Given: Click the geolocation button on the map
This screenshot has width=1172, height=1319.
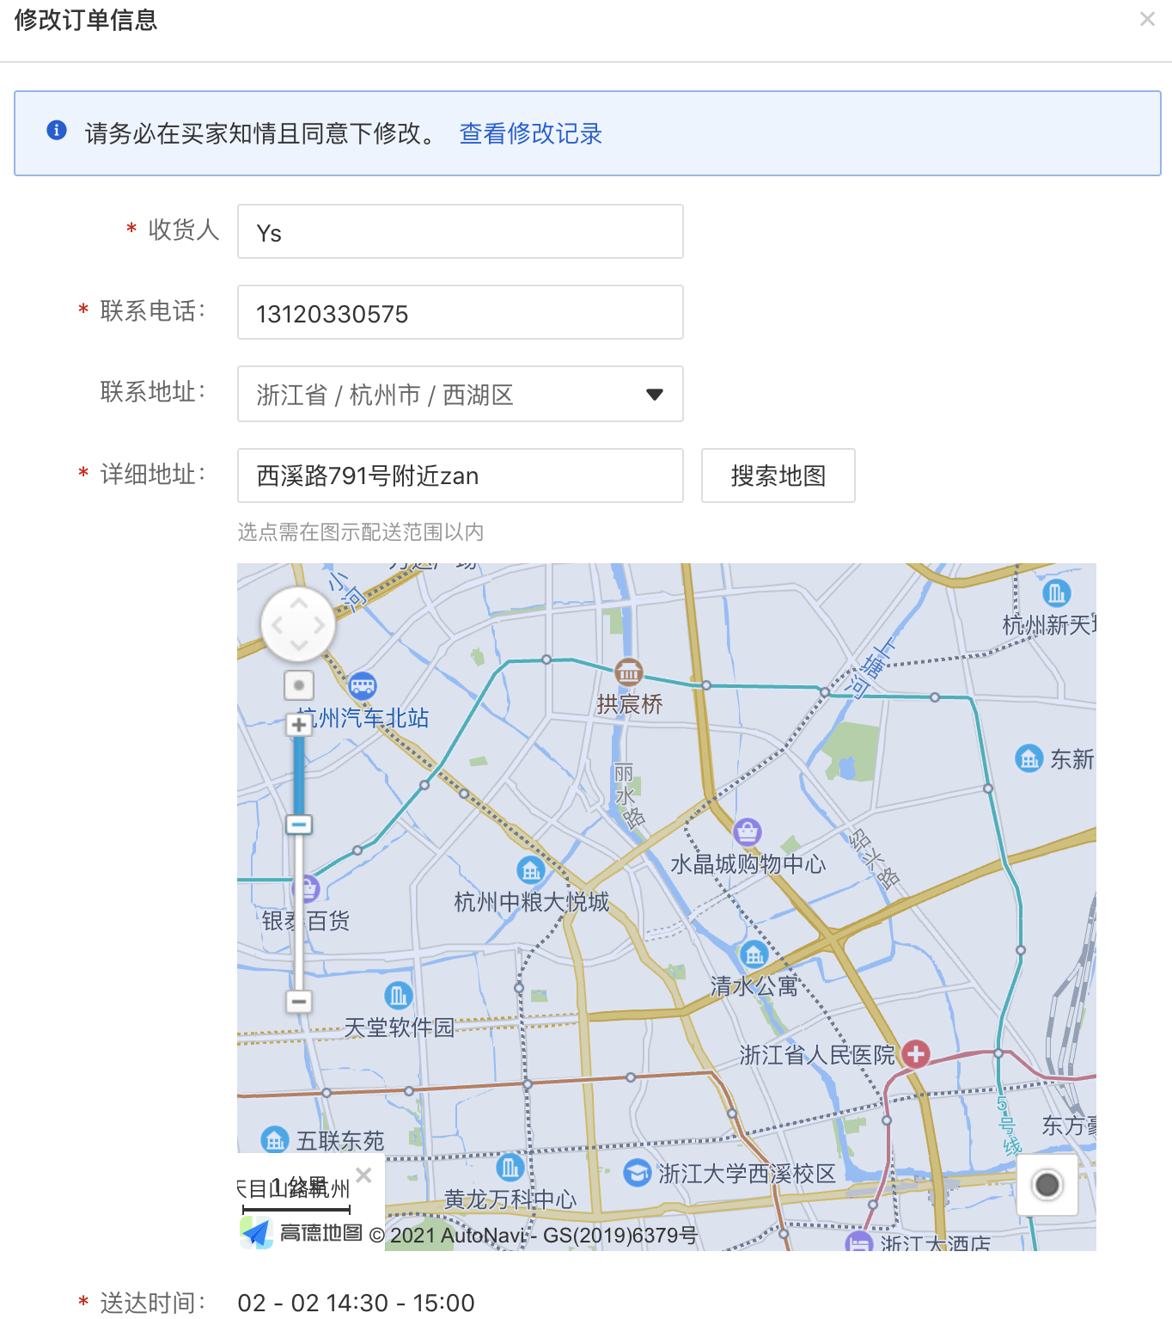Looking at the screenshot, I should click(1047, 1185).
